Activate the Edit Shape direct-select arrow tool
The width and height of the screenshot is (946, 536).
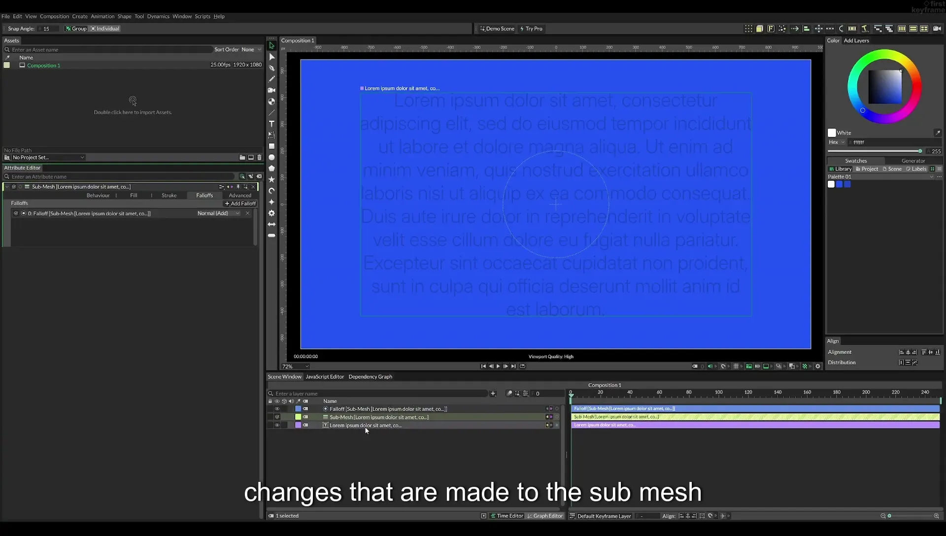click(x=271, y=57)
